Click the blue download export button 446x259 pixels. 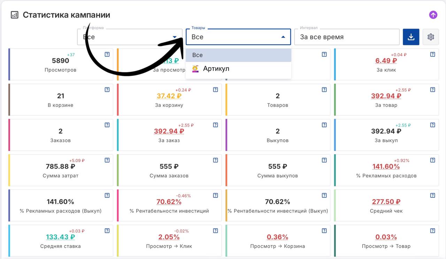(411, 37)
